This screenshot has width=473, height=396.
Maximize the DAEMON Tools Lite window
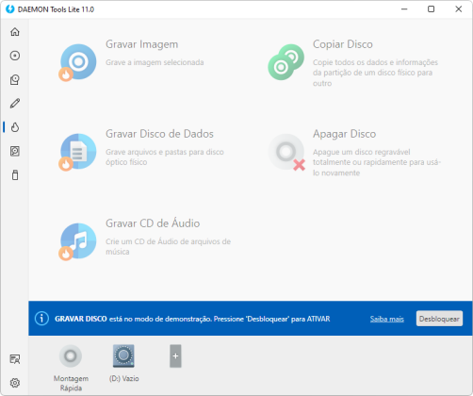(432, 9)
